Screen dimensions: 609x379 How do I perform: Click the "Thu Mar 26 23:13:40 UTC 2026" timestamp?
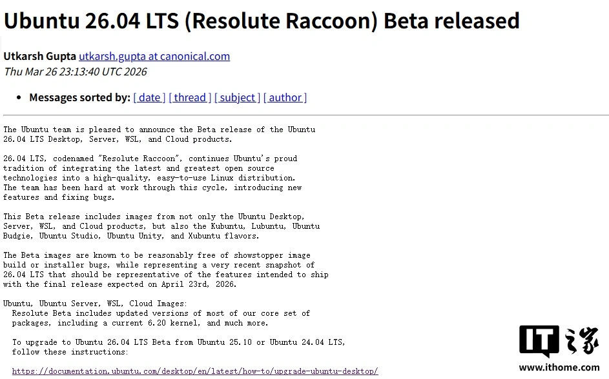(x=76, y=72)
